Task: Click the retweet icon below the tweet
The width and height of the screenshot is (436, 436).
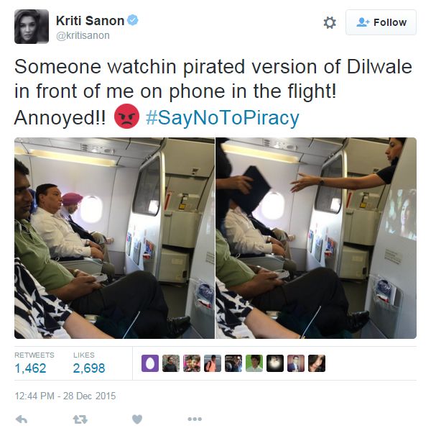Action: pos(80,419)
